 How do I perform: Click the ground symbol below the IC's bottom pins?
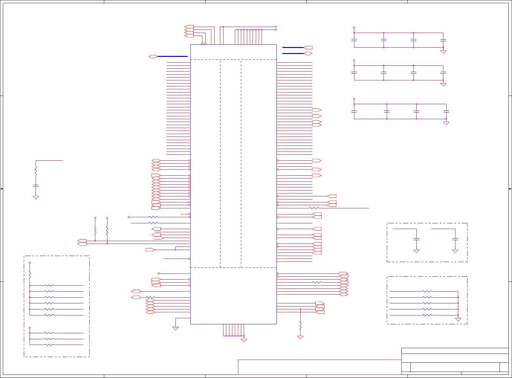[244, 340]
